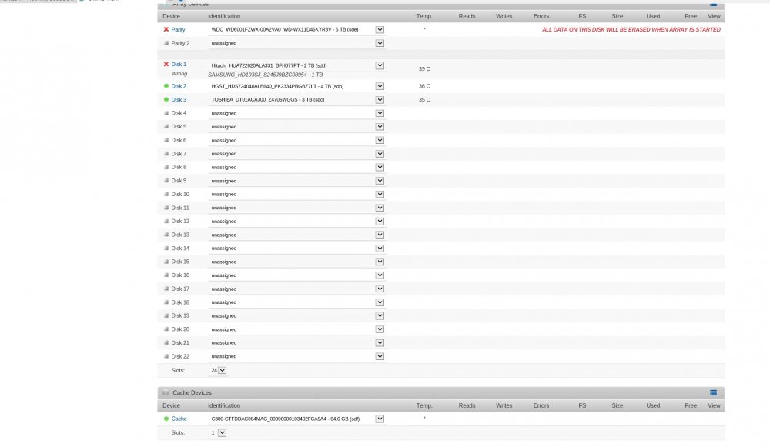Open Disk 7 unassigned dropdown
The height and width of the screenshot is (447, 770).
(x=296, y=154)
